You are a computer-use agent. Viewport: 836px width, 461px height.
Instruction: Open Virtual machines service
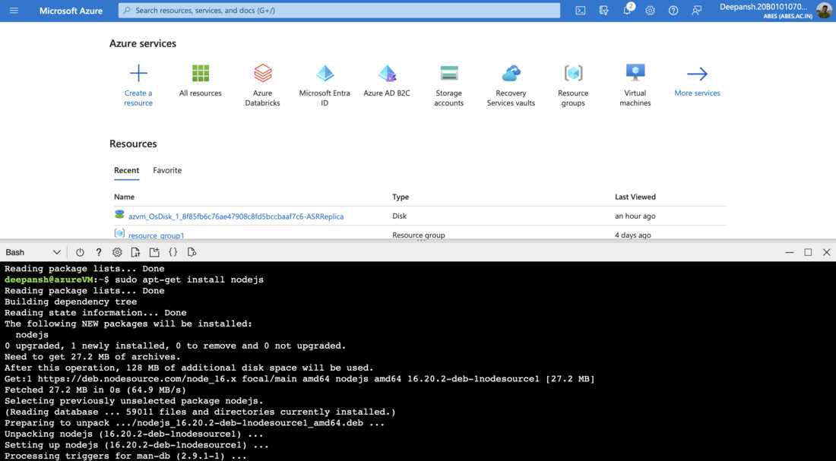635,85
